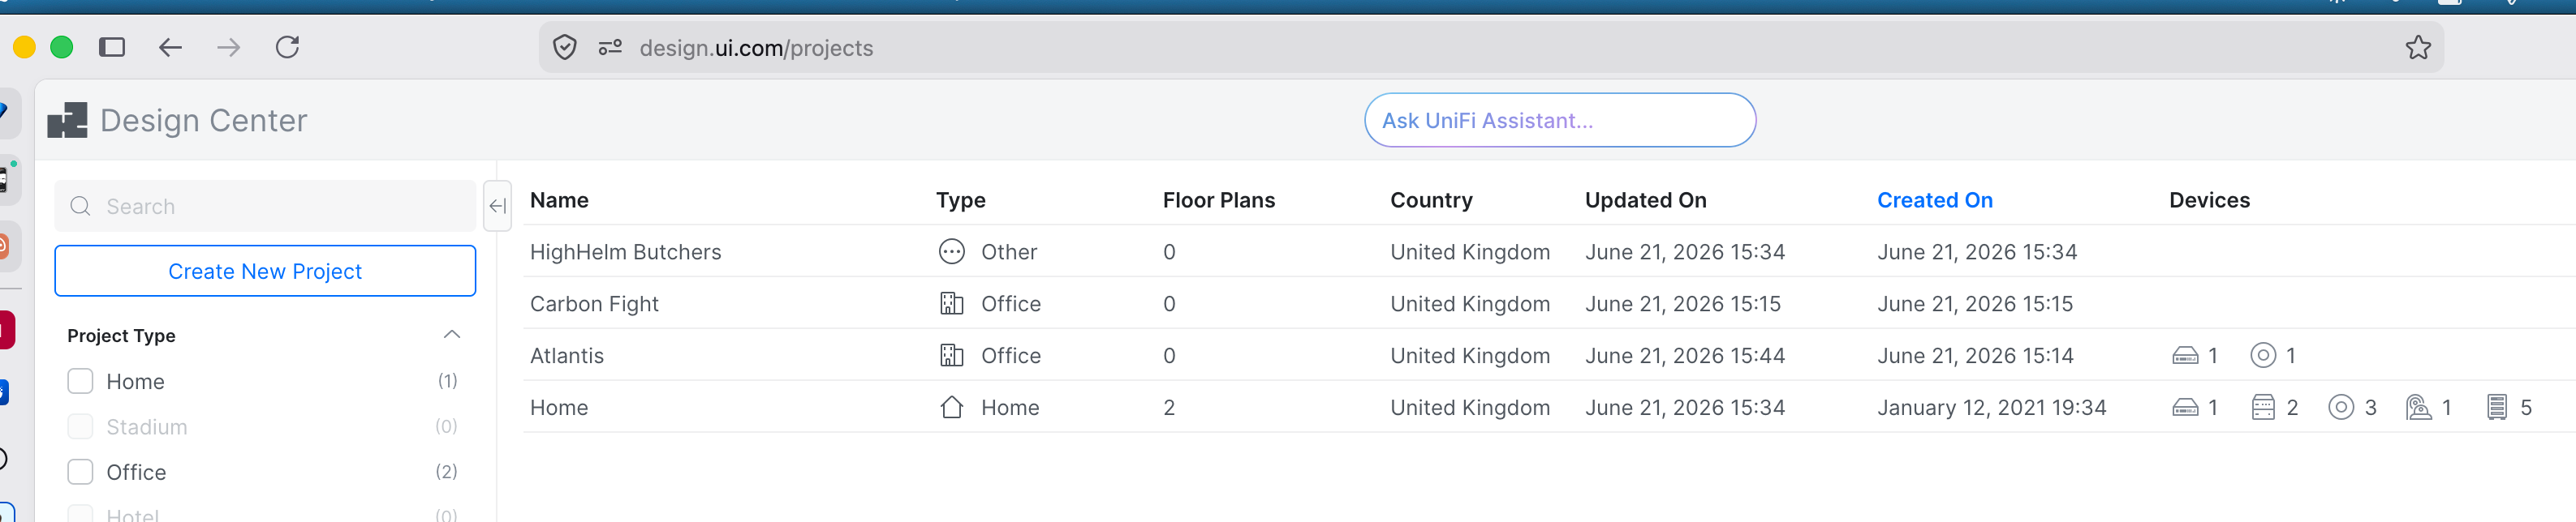Reload the page with refresh icon
This screenshot has height=522, width=2576.
click(287, 47)
